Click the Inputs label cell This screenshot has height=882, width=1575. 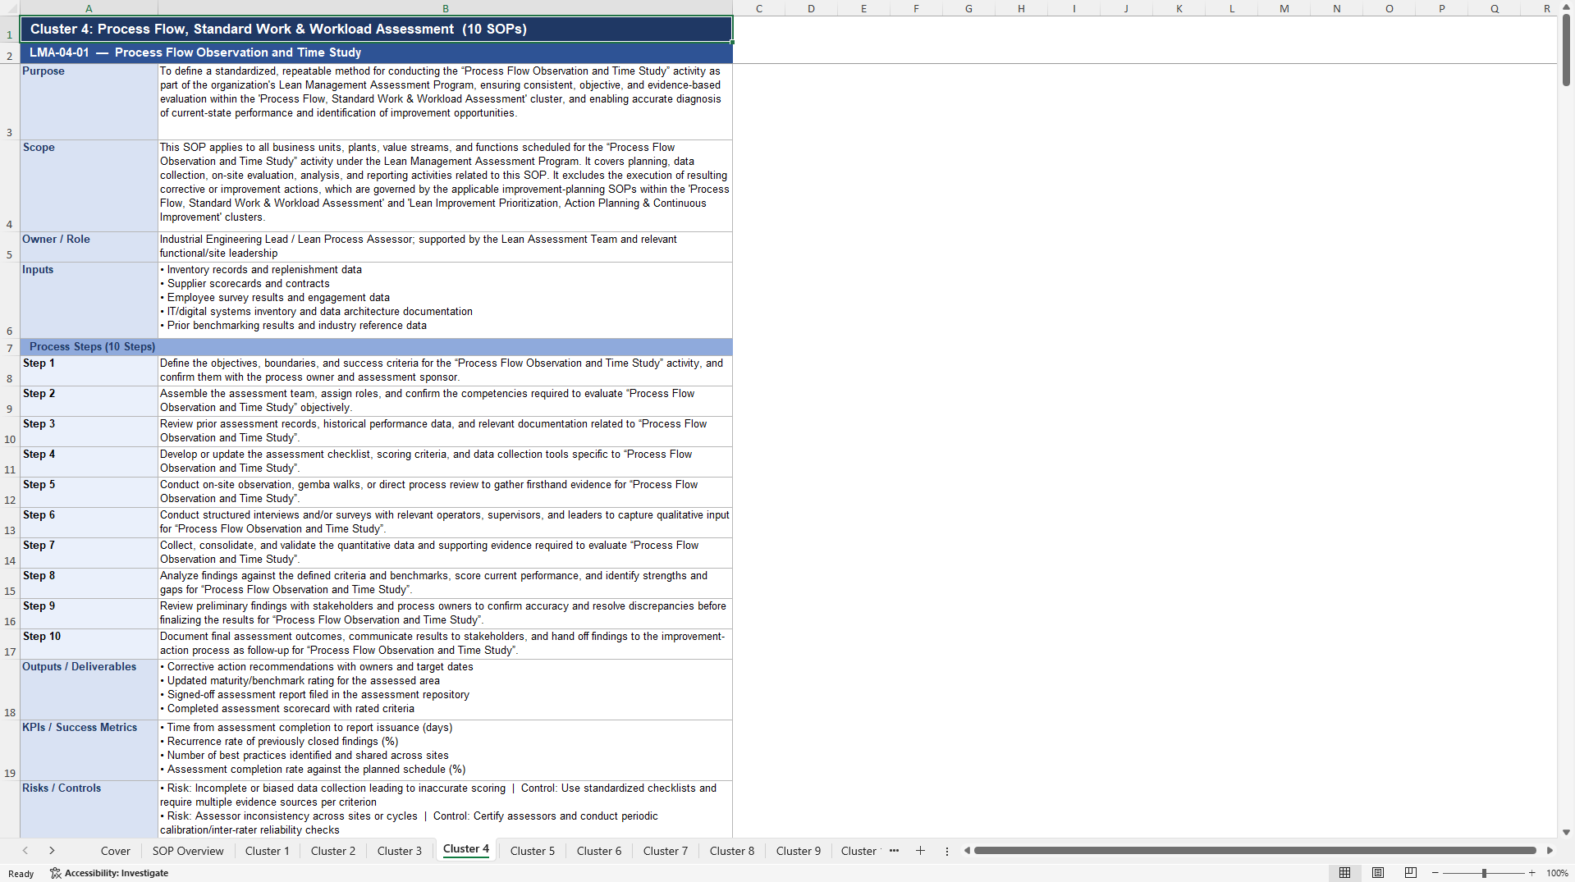point(89,300)
